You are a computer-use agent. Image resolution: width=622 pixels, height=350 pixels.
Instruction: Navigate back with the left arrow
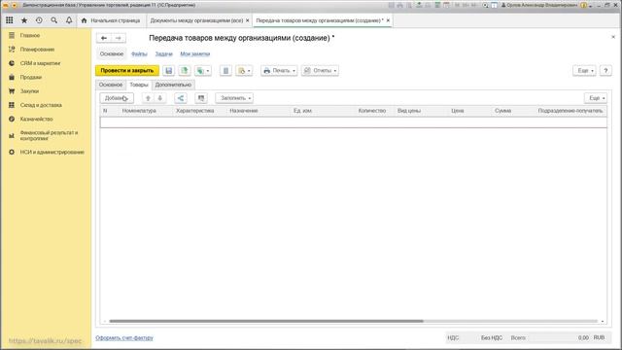pos(104,38)
